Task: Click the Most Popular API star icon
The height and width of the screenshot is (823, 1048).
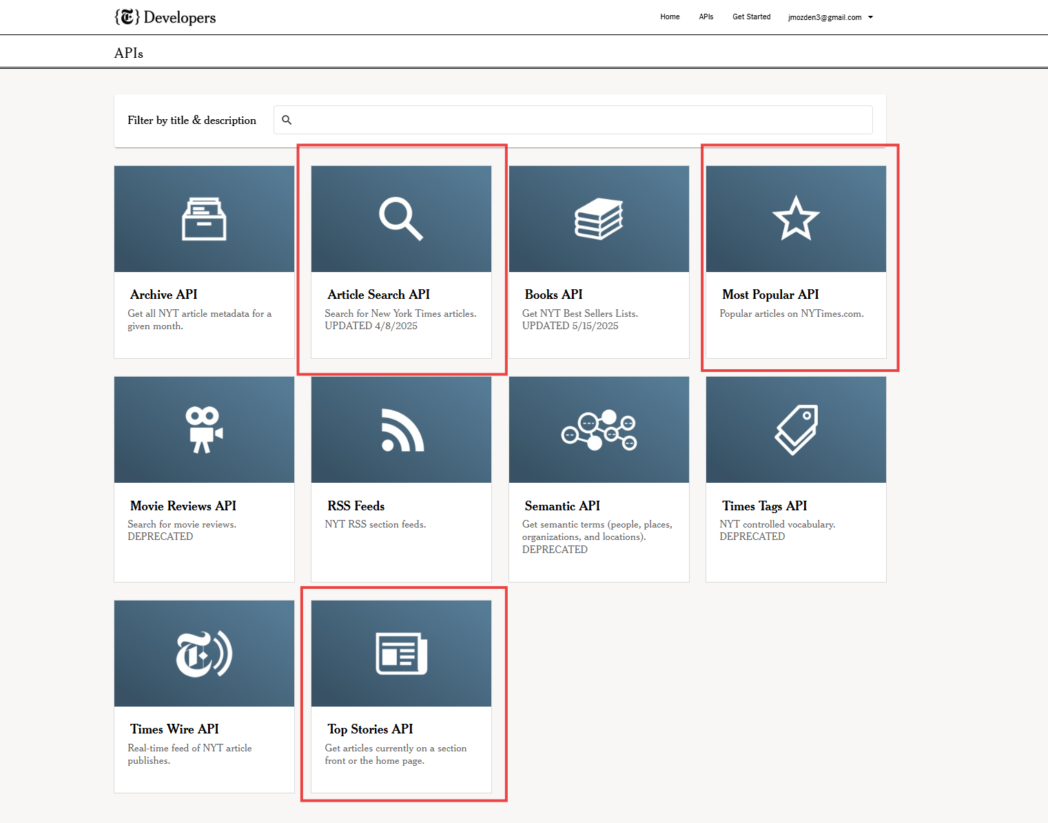Action: click(x=796, y=219)
